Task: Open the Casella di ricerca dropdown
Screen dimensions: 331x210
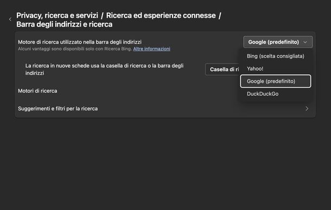Action: point(222,69)
